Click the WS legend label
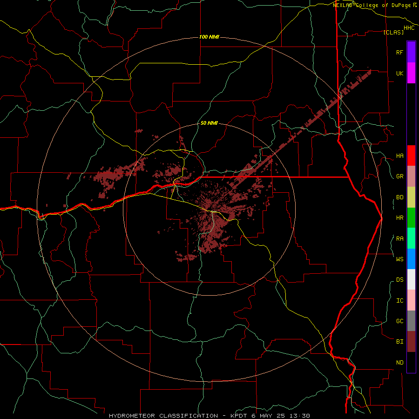 coord(399,259)
